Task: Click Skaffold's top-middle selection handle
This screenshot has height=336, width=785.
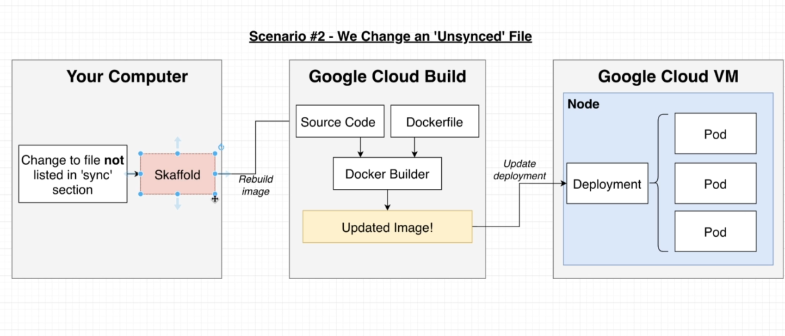Action: point(178,154)
